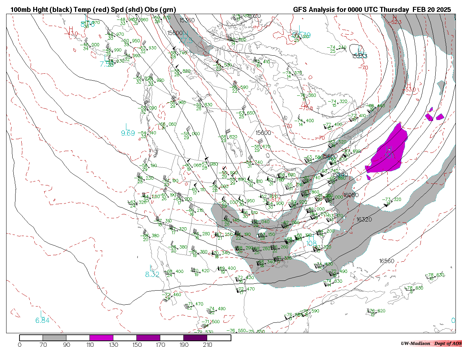Click the gray 70–90 speed legend swatch
Viewport: 462px width, 347px height.
click(x=55, y=338)
